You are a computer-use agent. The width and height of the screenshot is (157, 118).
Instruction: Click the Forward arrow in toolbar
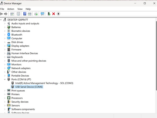6,14
